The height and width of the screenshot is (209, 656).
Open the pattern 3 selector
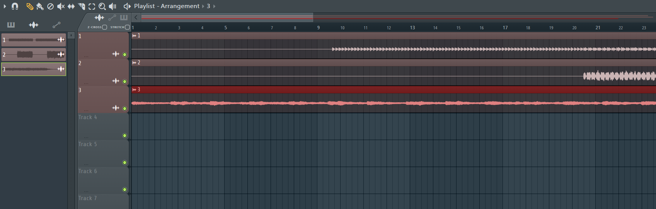208,6
